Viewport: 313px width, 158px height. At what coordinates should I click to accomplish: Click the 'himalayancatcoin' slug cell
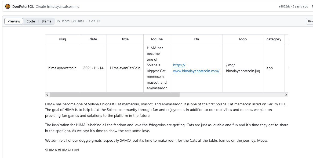63,68
